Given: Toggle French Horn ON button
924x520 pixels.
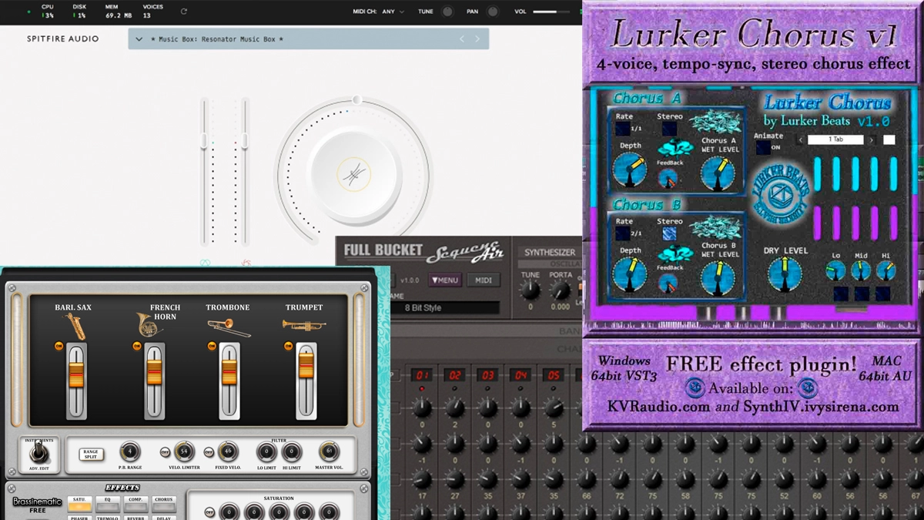Looking at the screenshot, I should (138, 346).
